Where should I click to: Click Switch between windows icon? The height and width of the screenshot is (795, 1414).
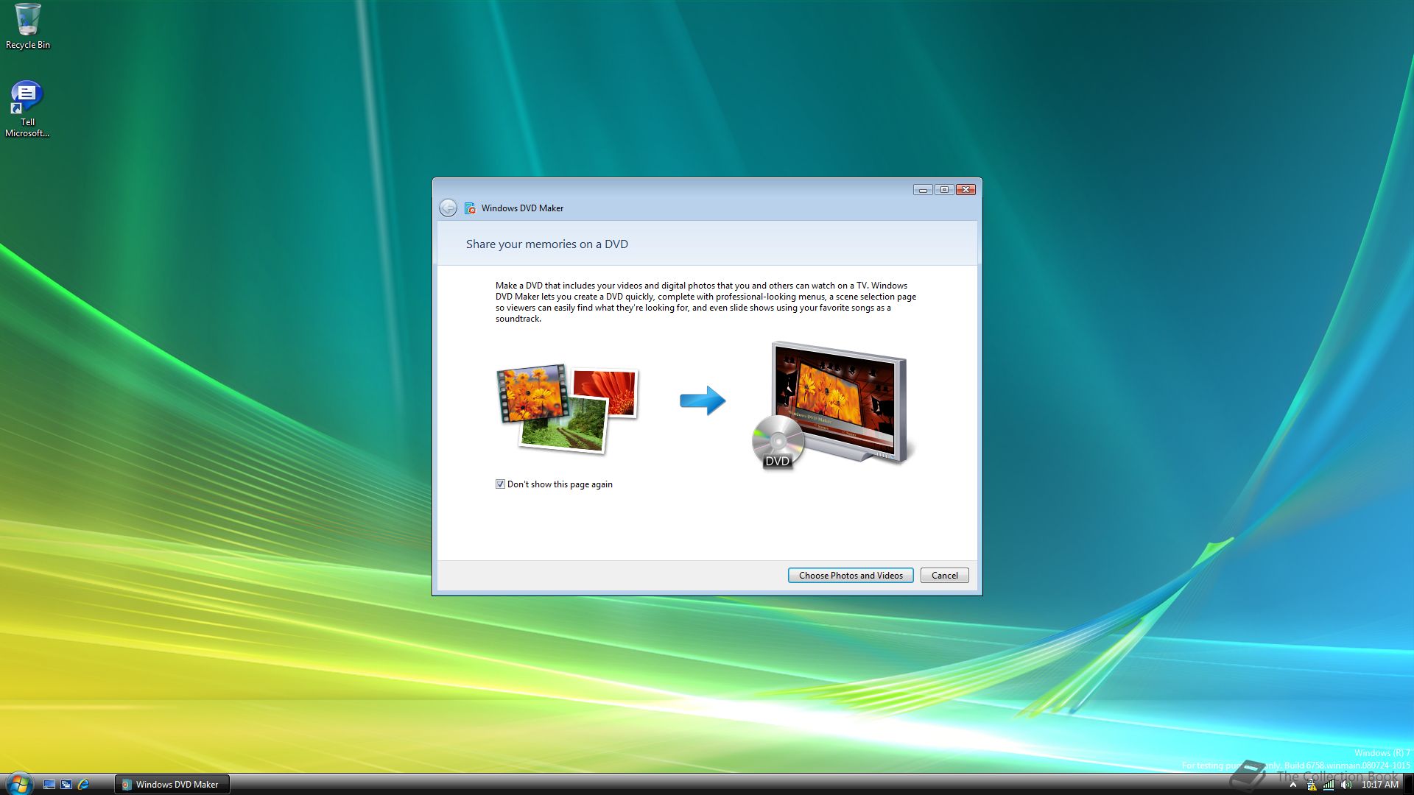[x=66, y=785]
